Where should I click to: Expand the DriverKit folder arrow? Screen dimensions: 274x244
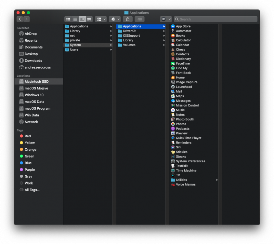tap(164, 31)
